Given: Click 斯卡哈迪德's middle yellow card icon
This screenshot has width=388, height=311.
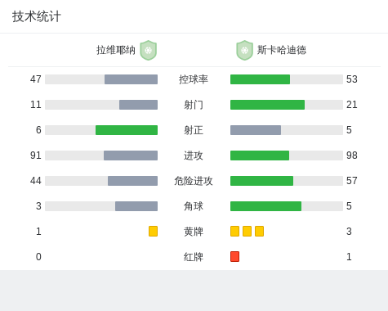Looking at the screenshot, I should coord(247,231).
